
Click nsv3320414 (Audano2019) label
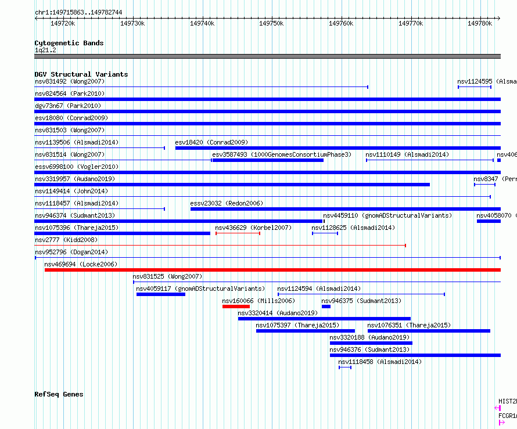tap(278, 313)
